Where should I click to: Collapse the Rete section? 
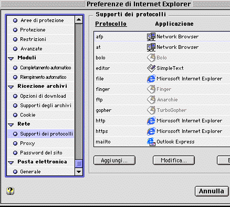click(11, 125)
